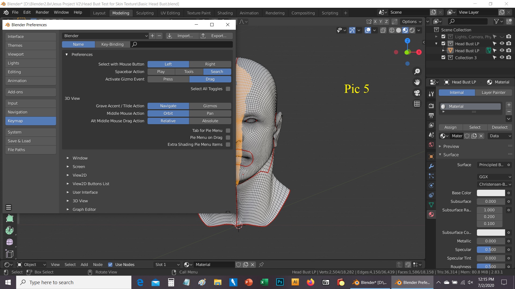
Task: Click the Base Color swatch
Action: point(491,193)
